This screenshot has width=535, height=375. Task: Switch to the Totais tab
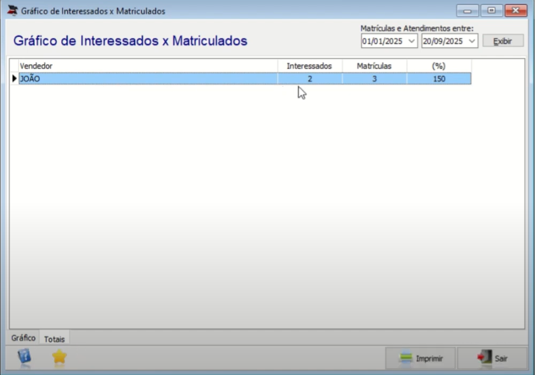point(54,339)
